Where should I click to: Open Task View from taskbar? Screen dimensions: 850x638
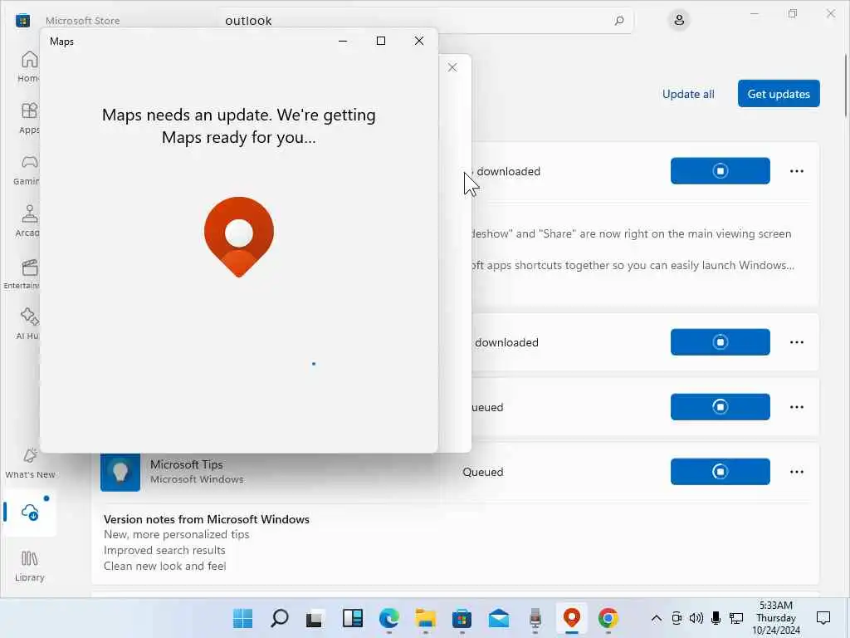[x=315, y=618]
